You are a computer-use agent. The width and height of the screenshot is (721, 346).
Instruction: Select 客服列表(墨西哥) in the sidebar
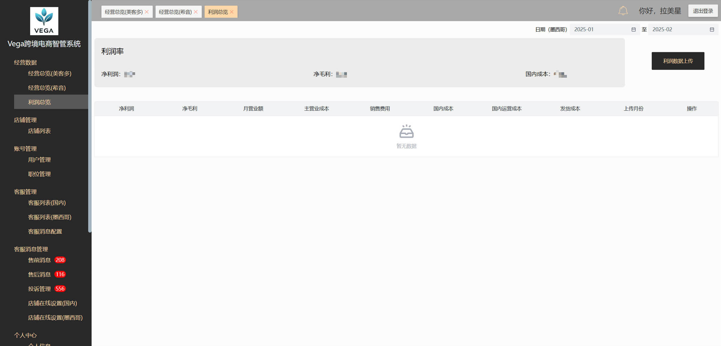click(x=50, y=217)
